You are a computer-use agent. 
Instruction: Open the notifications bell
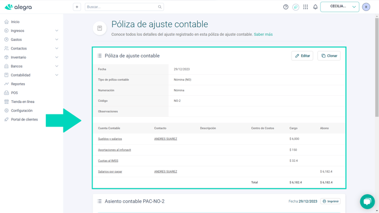click(x=315, y=7)
